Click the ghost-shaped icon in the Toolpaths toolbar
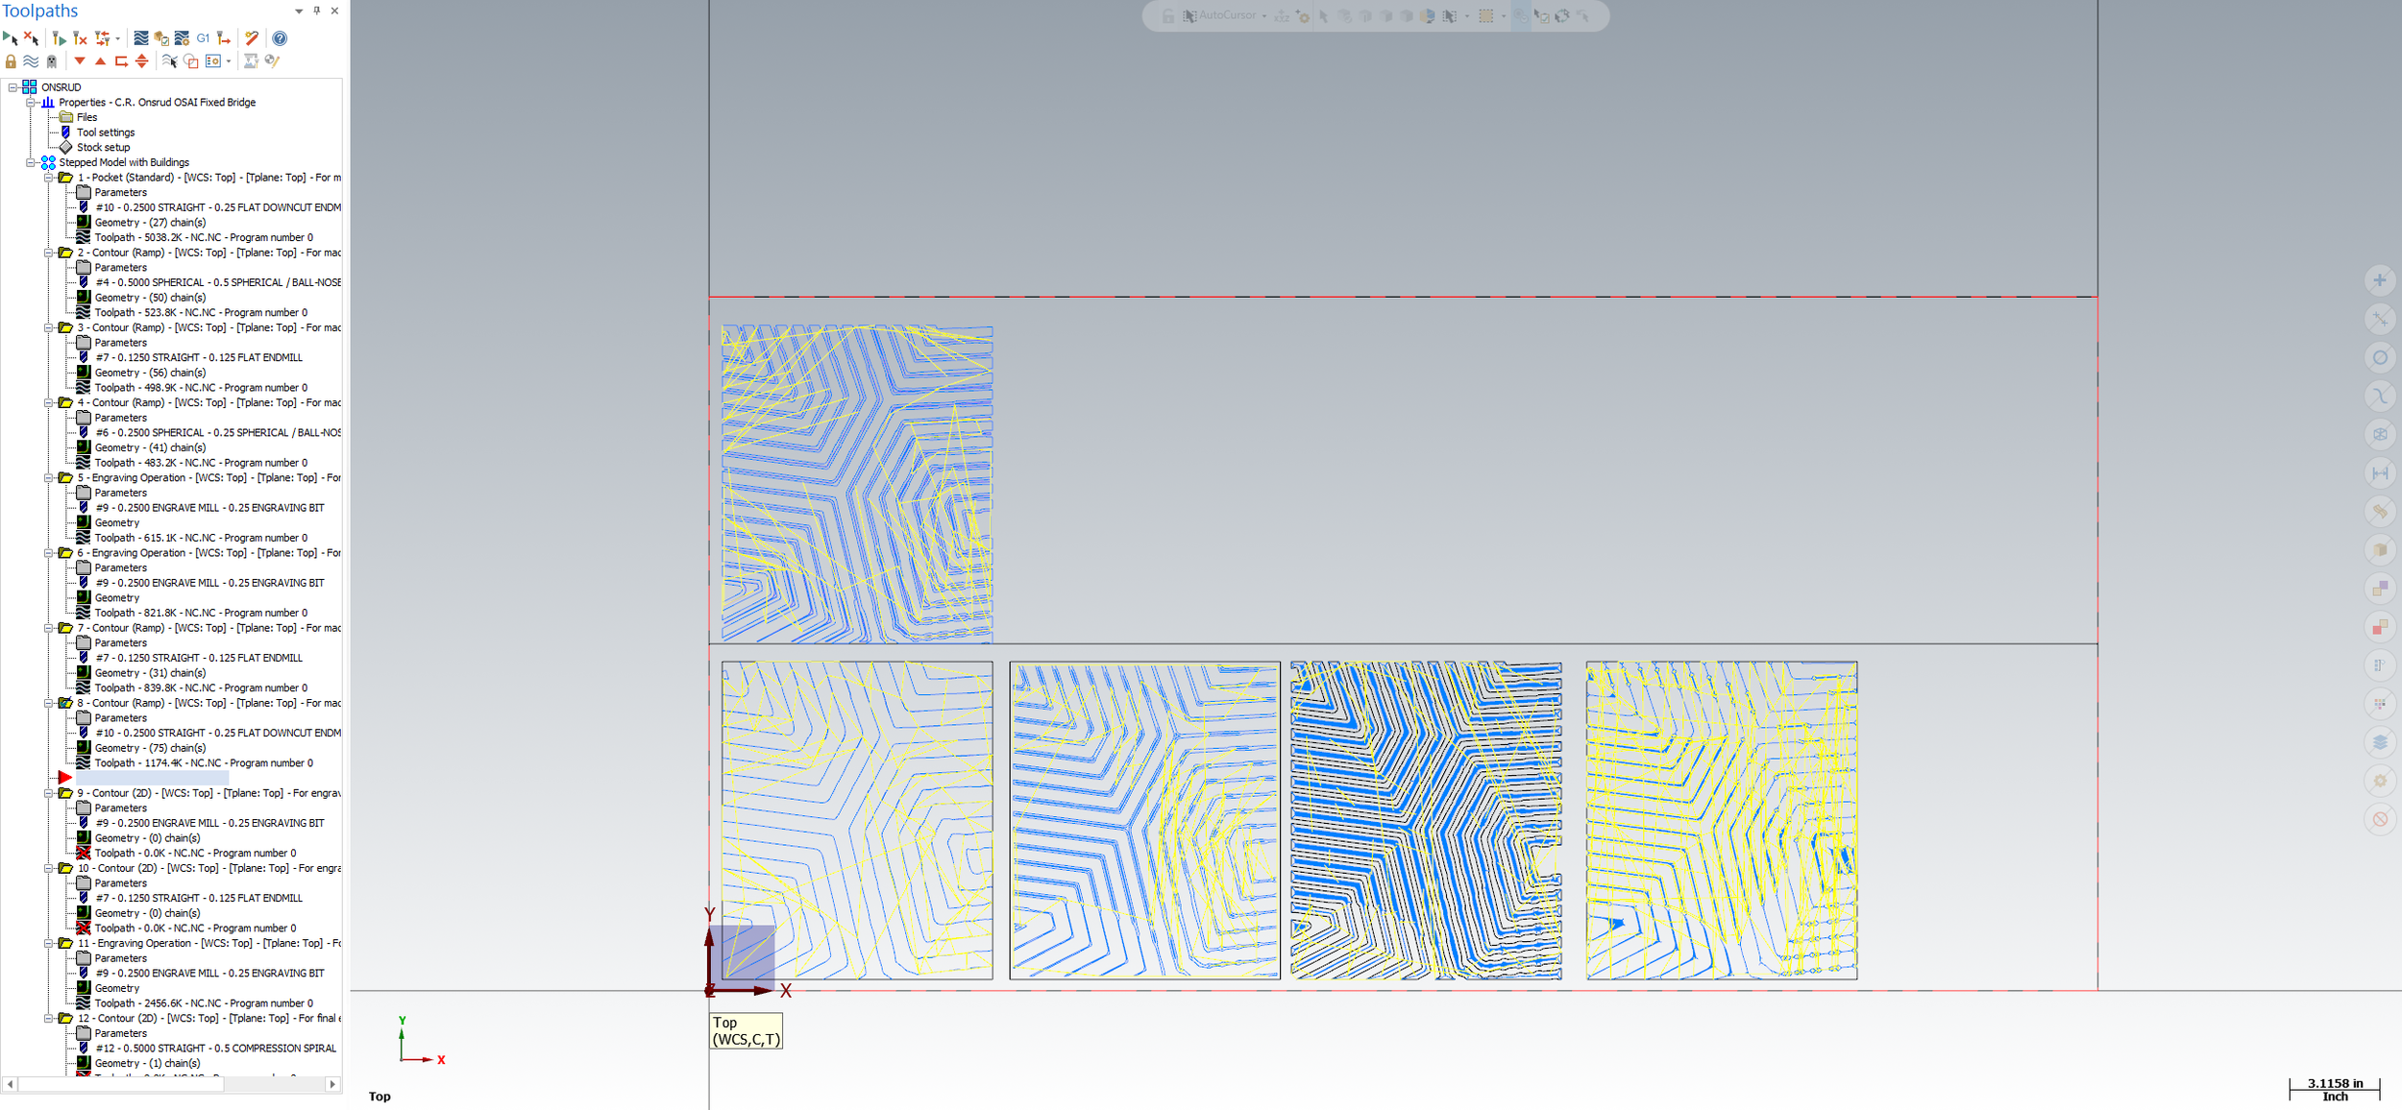The image size is (2402, 1110). 52,61
